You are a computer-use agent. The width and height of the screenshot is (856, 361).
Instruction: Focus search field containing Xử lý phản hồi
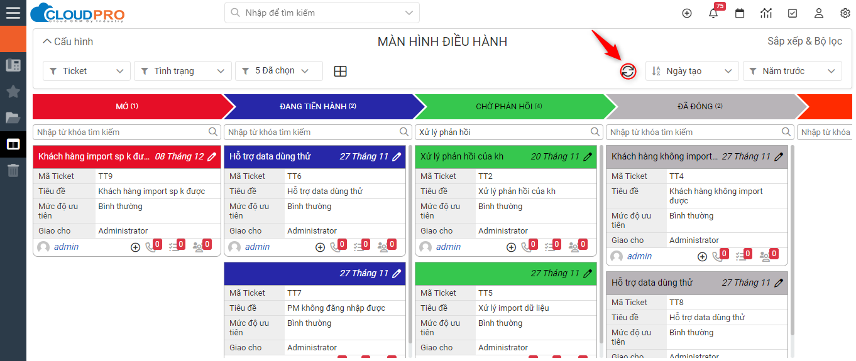tap(509, 132)
